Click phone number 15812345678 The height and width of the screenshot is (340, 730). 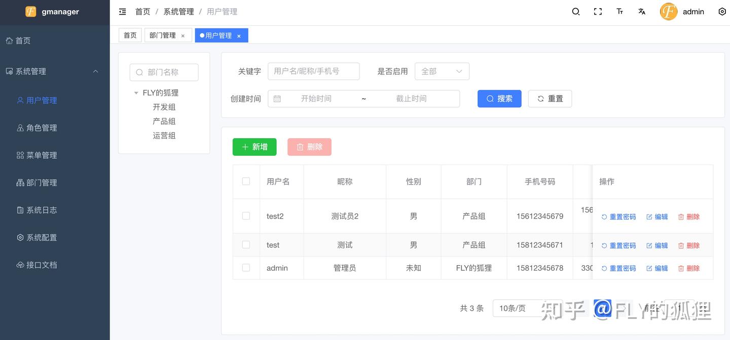pos(540,268)
